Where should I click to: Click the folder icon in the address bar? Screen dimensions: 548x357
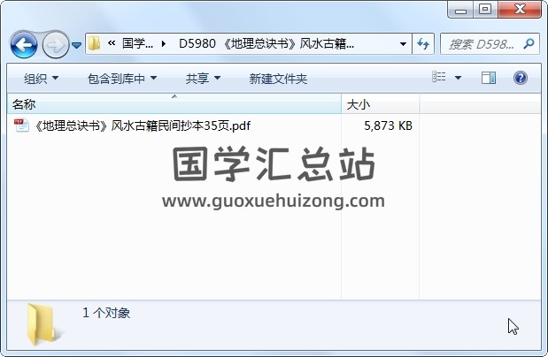[x=94, y=43]
